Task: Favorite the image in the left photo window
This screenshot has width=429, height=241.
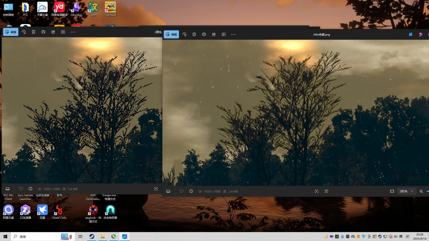Action: coord(21,189)
